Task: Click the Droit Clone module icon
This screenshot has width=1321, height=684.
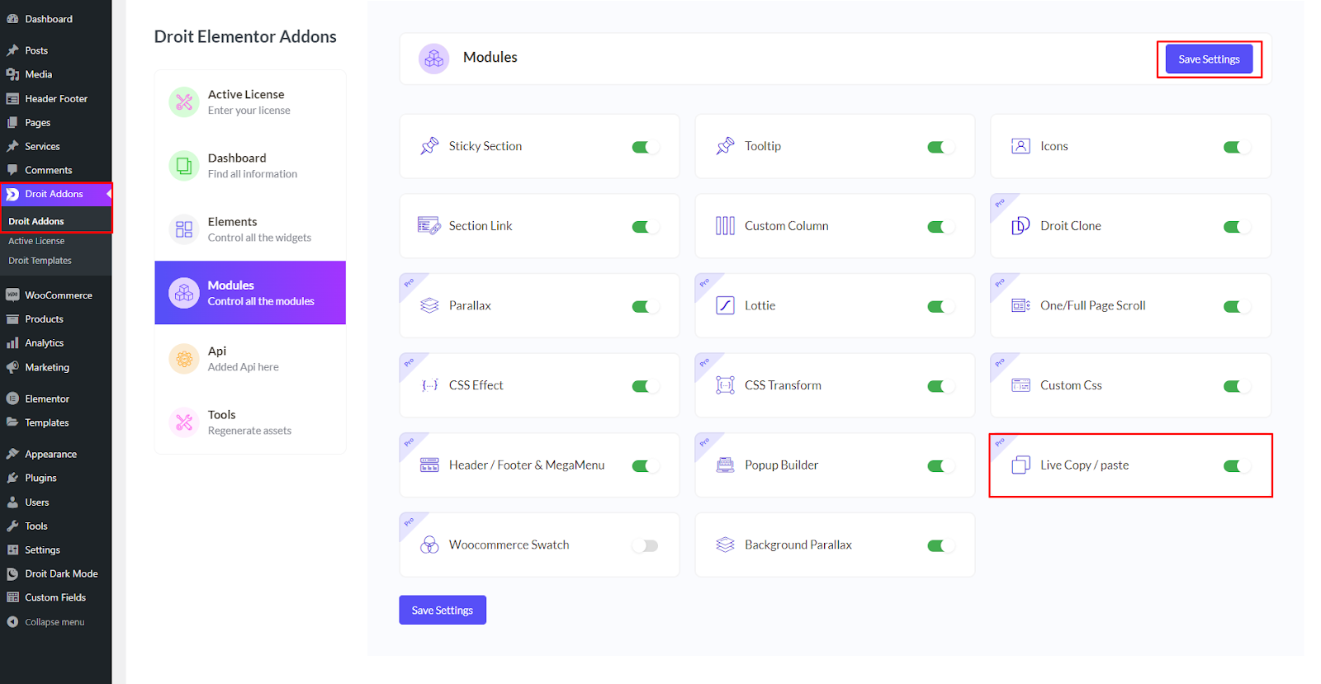Action: (x=1020, y=226)
